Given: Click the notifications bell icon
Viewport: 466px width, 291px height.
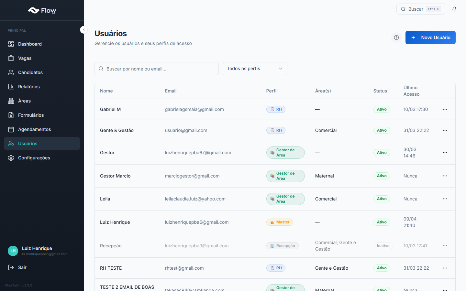Looking at the screenshot, I should [454, 9].
